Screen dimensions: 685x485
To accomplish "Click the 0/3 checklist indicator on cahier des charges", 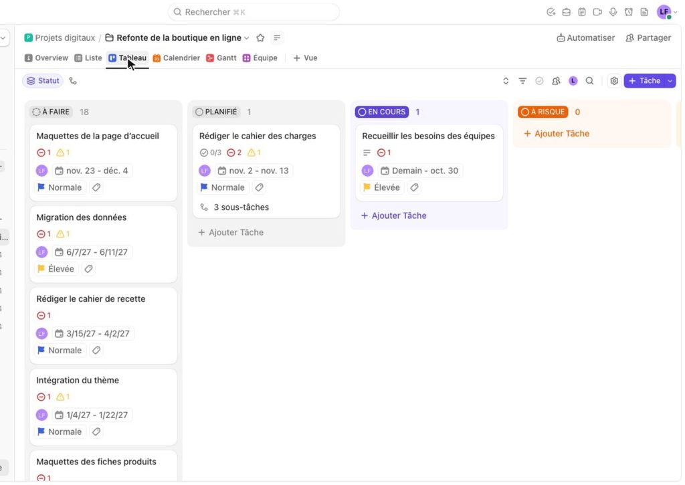I will [x=211, y=153].
